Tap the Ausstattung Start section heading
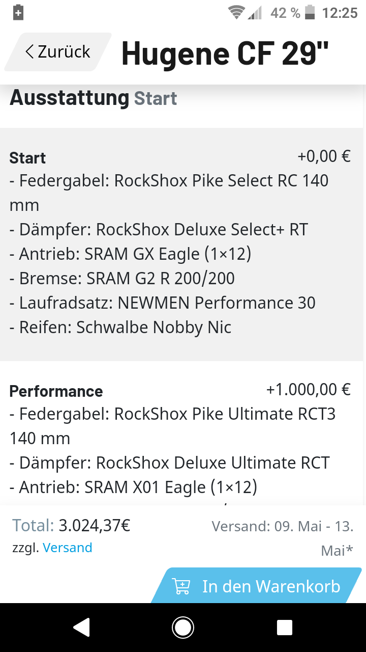The image size is (366, 652). tap(94, 97)
